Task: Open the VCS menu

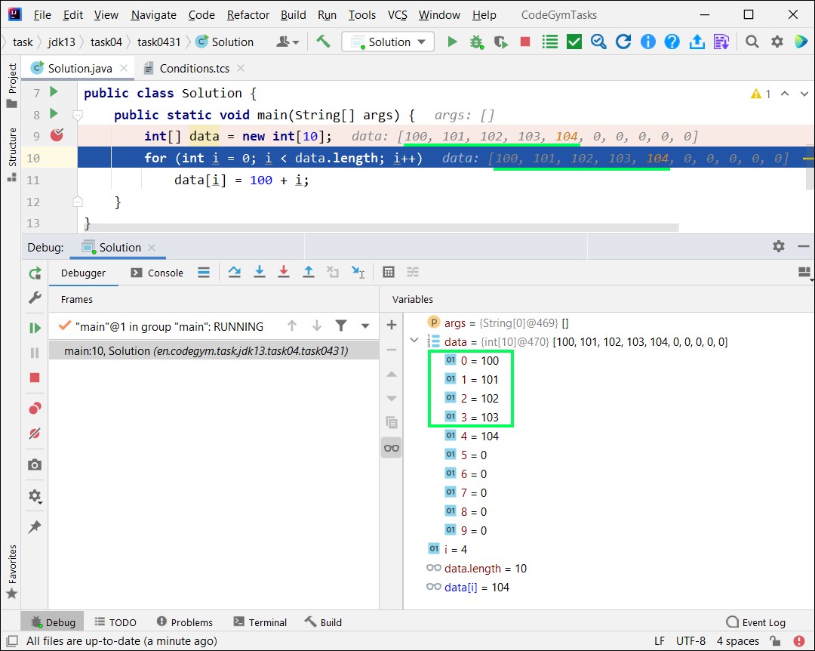Action: pos(397,14)
